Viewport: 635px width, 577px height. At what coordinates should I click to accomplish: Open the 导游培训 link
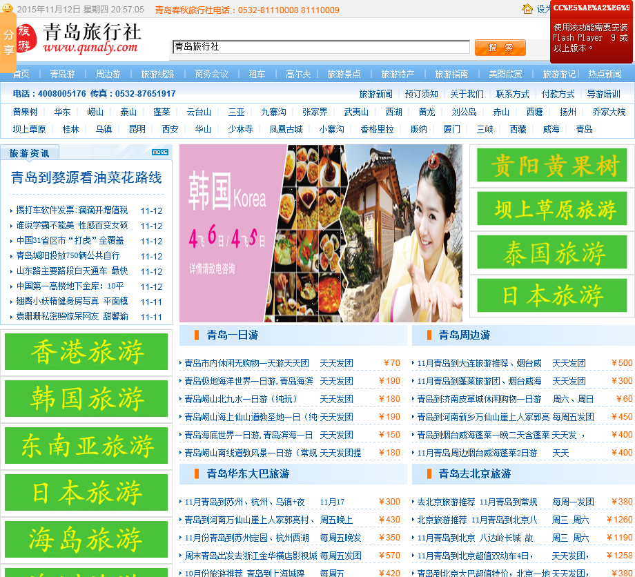tap(604, 94)
